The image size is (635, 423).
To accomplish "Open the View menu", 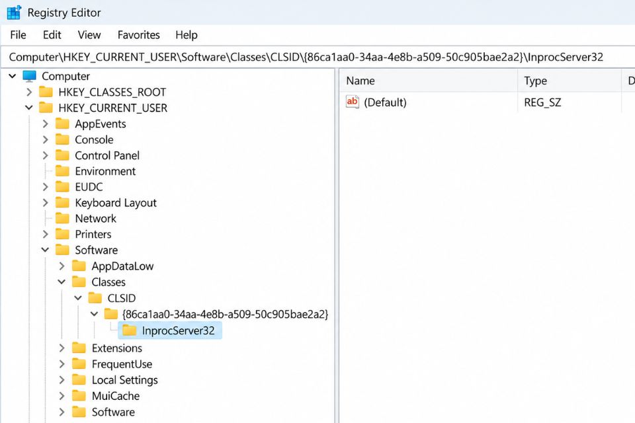I will (89, 35).
